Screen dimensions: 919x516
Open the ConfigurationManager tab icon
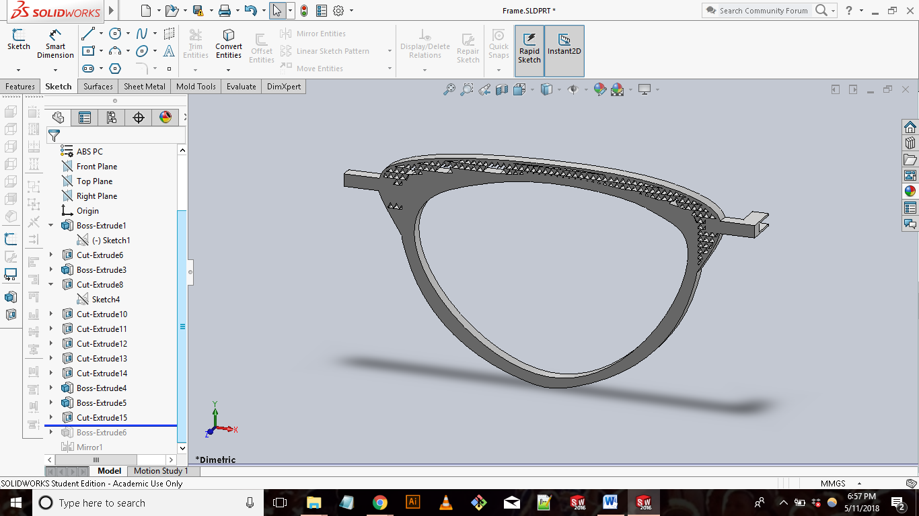[x=112, y=118]
